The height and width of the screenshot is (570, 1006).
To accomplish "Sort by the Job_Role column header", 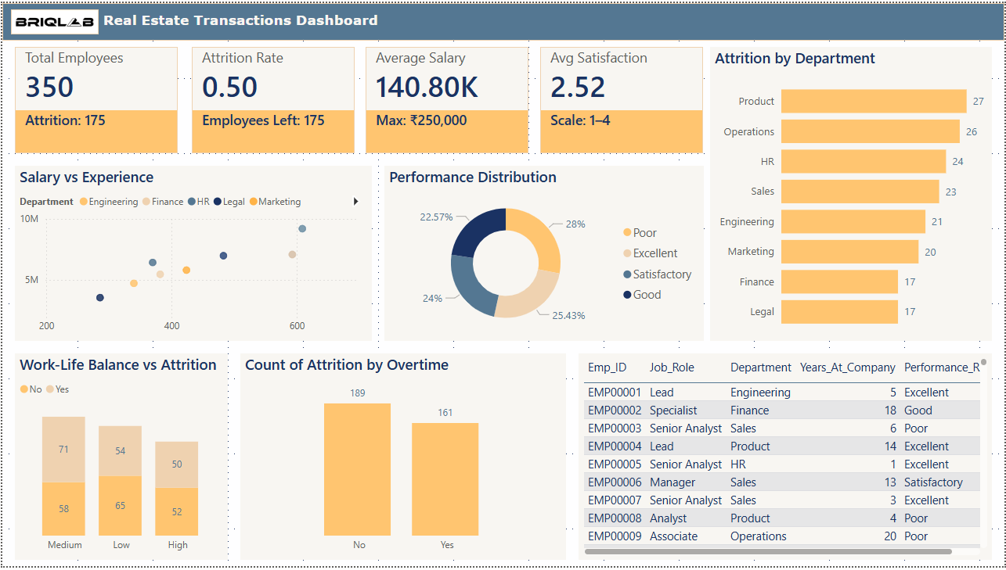I will point(672,367).
